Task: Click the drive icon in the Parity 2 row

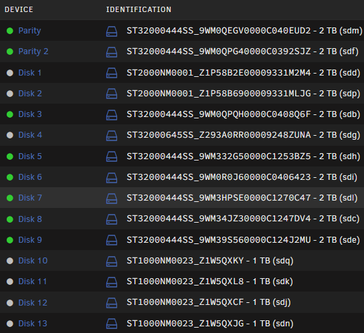Action: point(112,52)
